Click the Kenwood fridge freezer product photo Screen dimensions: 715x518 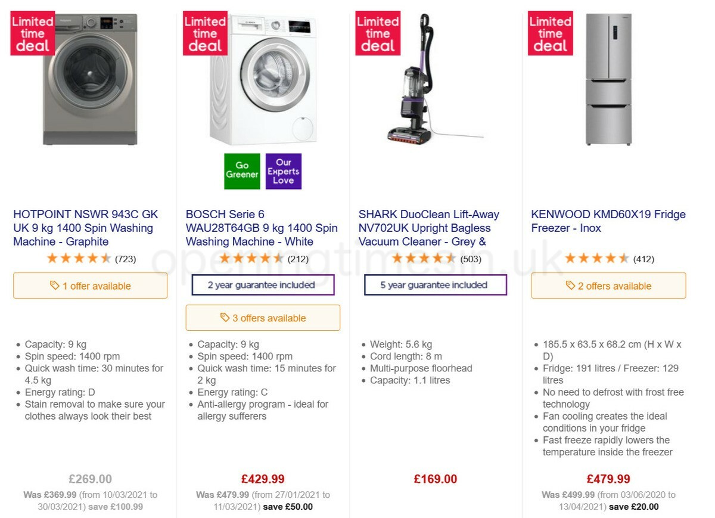[x=608, y=77]
